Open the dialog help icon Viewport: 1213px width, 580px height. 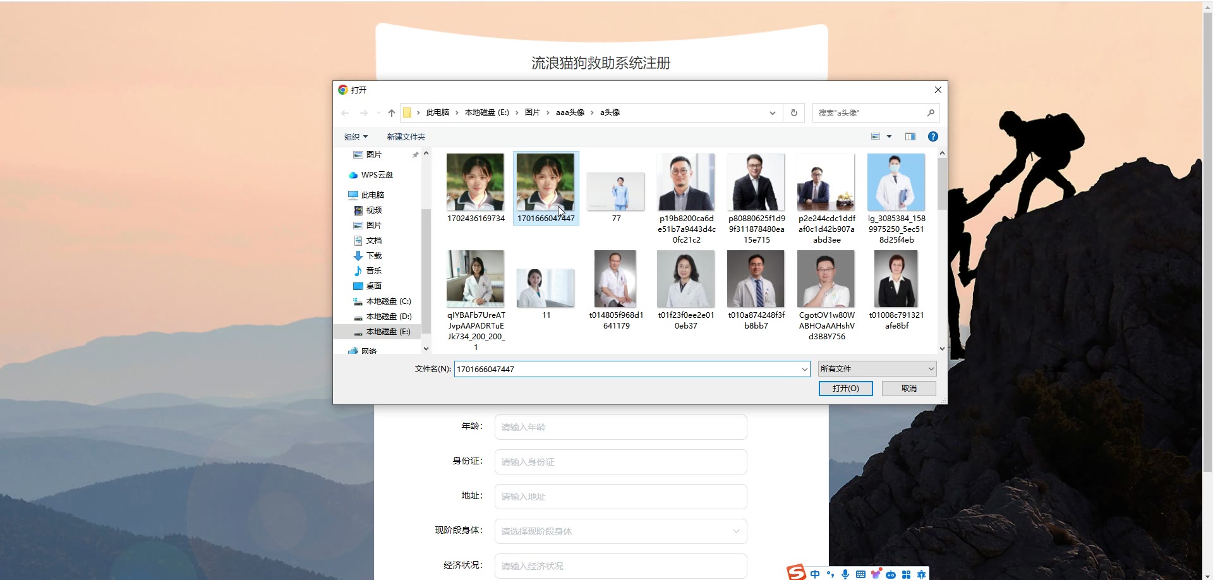(932, 136)
